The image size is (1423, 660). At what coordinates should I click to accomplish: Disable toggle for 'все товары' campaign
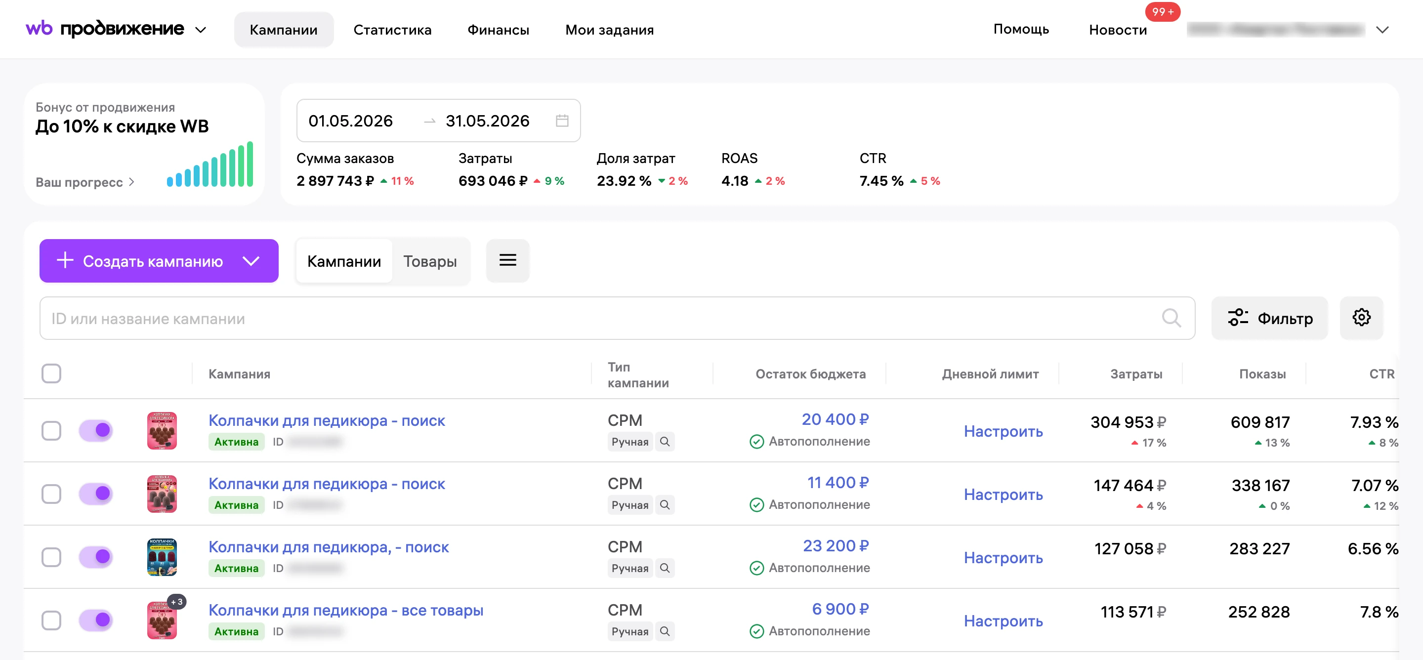pos(95,619)
